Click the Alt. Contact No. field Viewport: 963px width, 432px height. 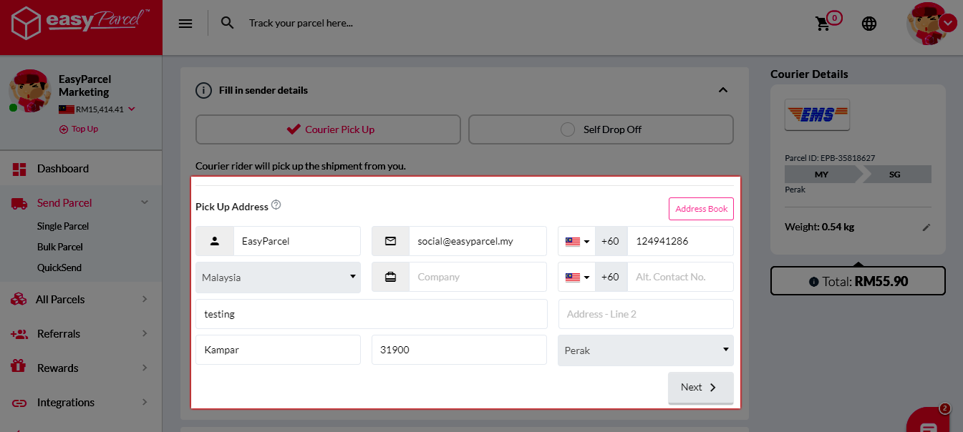tap(680, 277)
